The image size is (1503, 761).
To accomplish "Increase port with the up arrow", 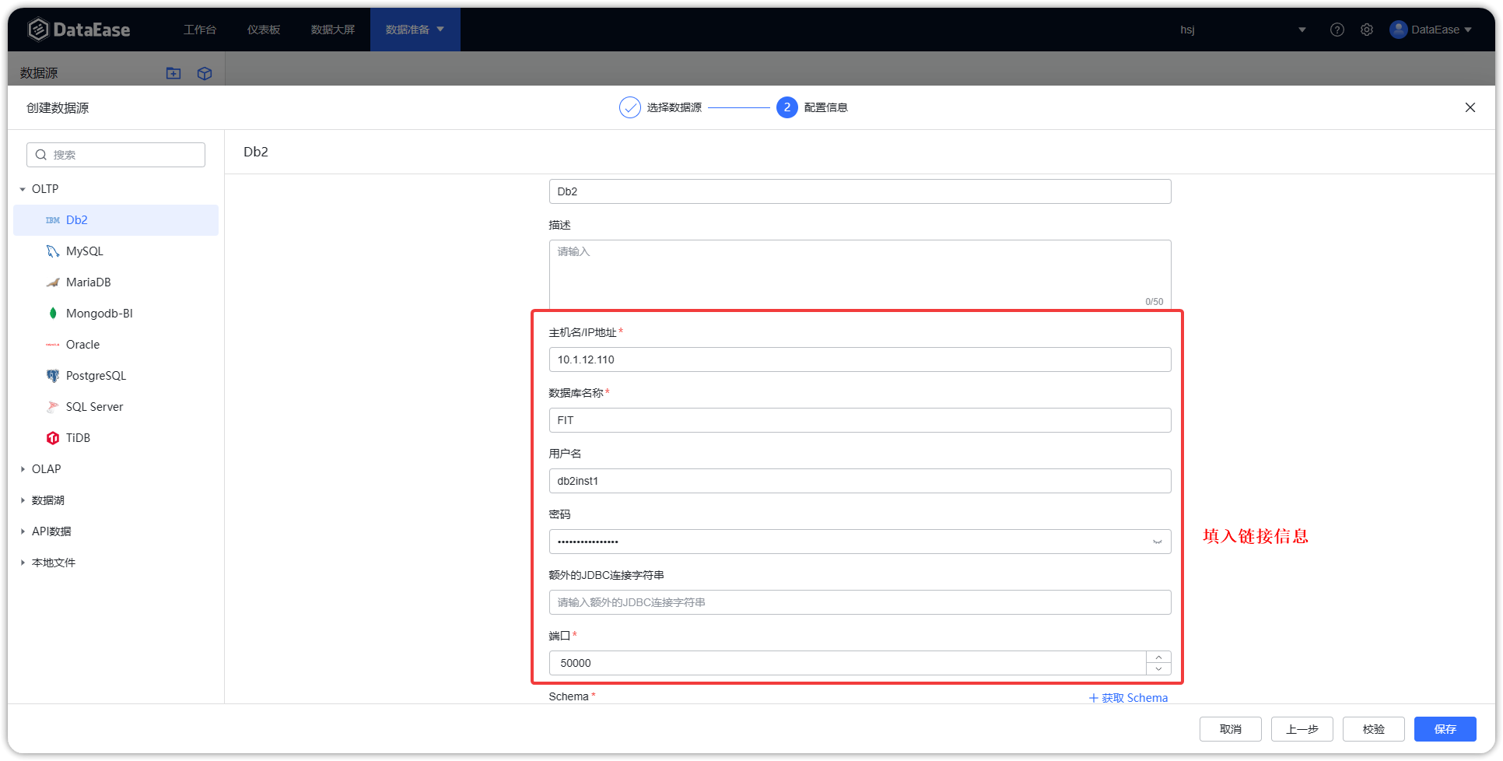I will point(1158,658).
